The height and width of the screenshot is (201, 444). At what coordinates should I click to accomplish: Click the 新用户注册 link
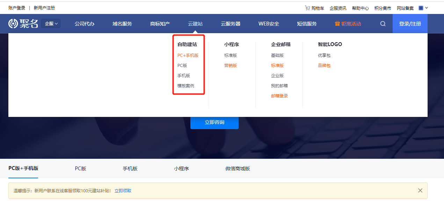click(x=44, y=8)
